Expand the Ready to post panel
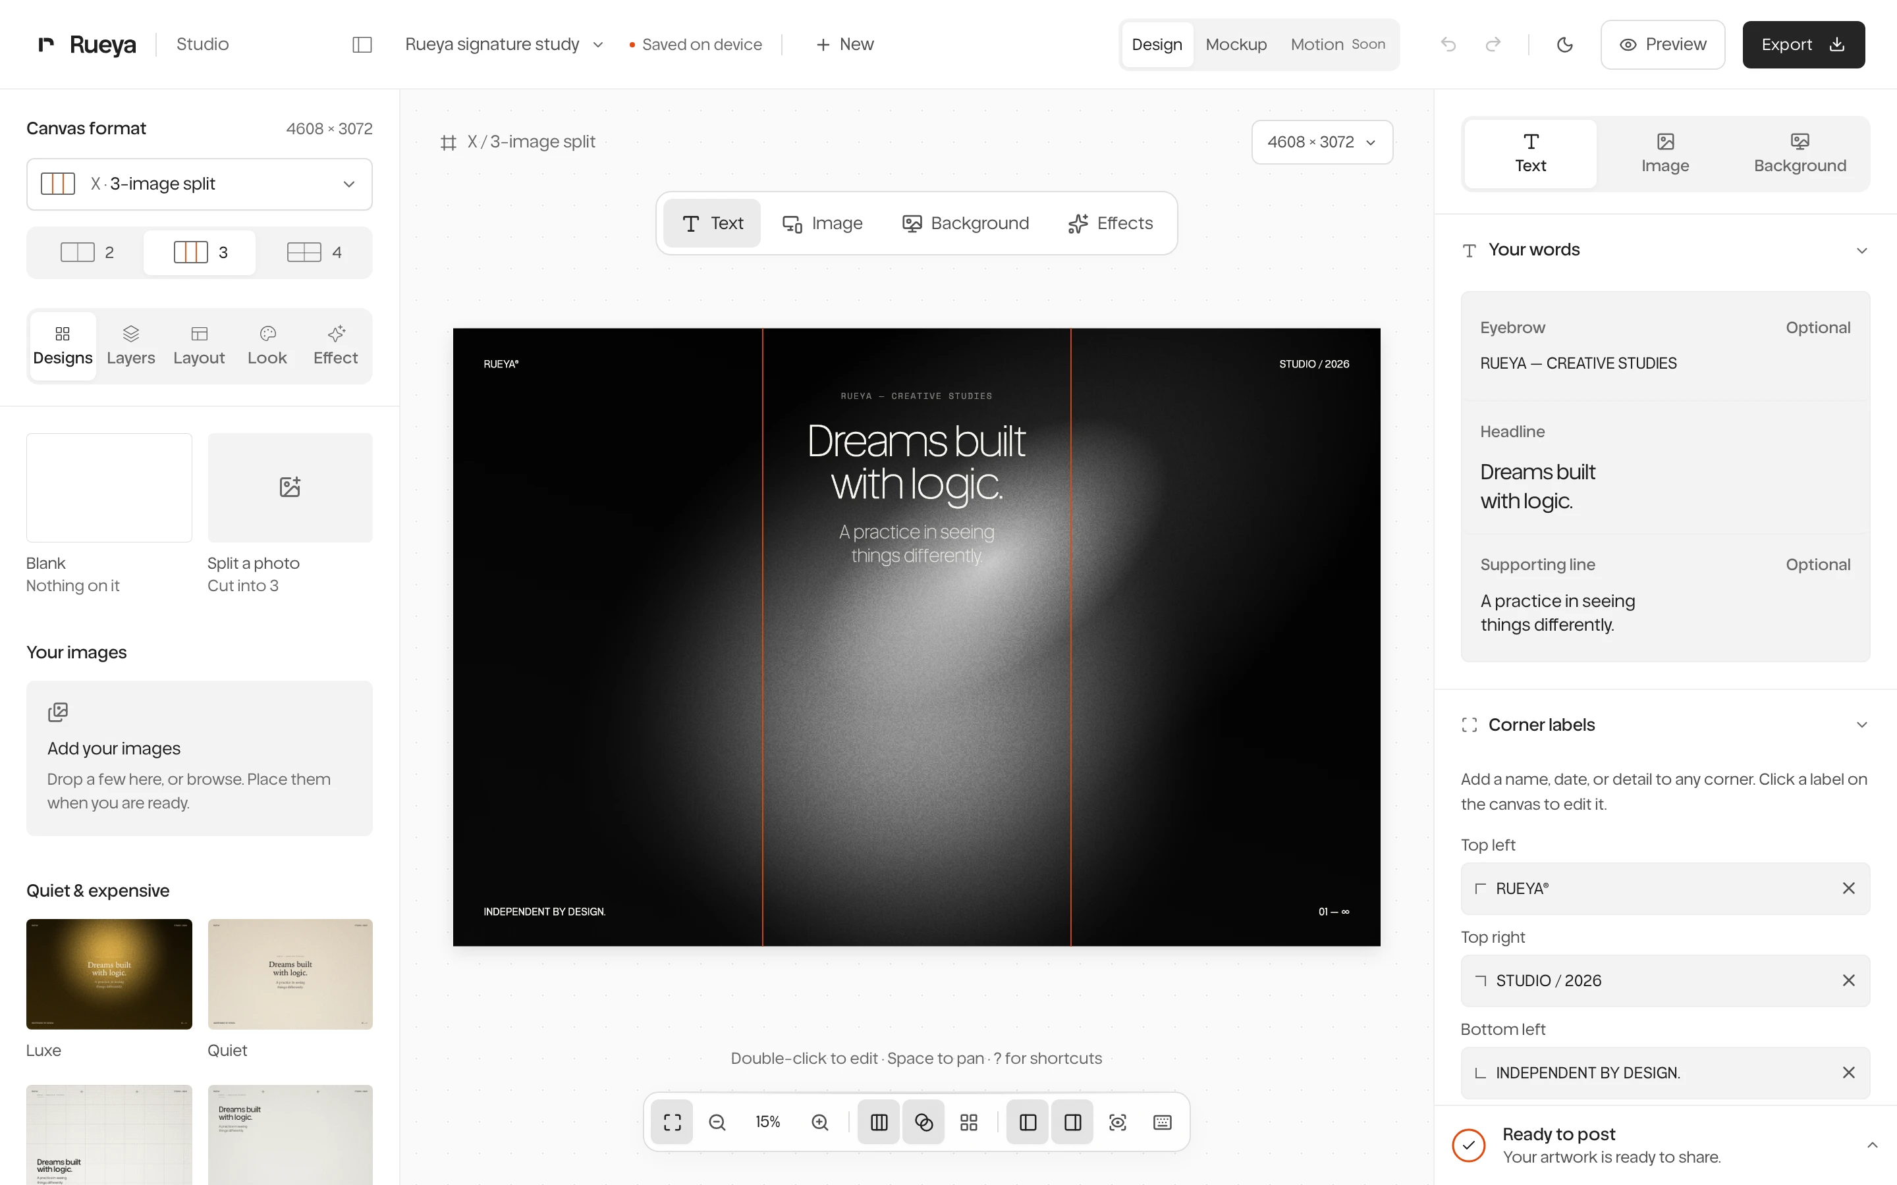 click(1872, 1145)
